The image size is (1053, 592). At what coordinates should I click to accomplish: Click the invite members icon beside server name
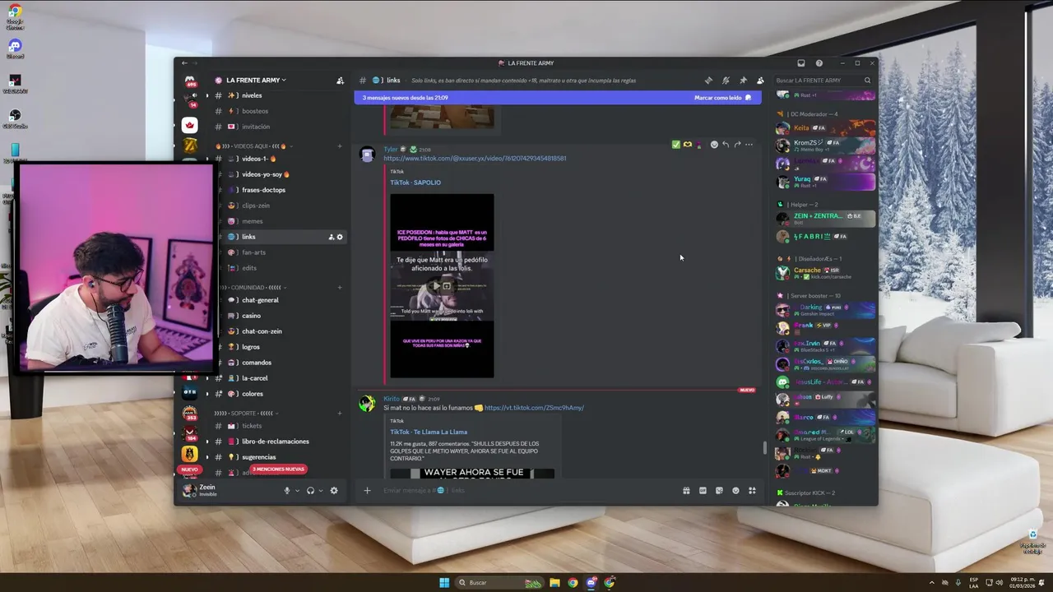click(x=340, y=81)
